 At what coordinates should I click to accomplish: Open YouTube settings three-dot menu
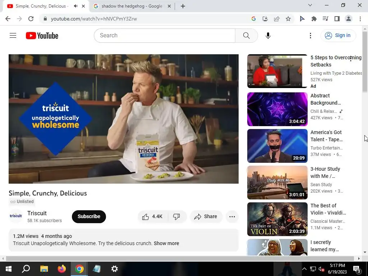(x=310, y=36)
